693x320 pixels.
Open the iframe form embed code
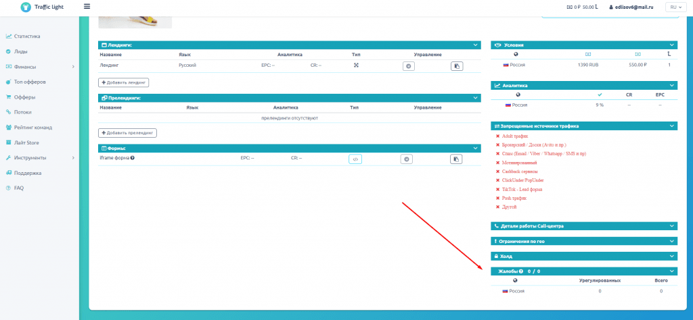(x=356, y=159)
